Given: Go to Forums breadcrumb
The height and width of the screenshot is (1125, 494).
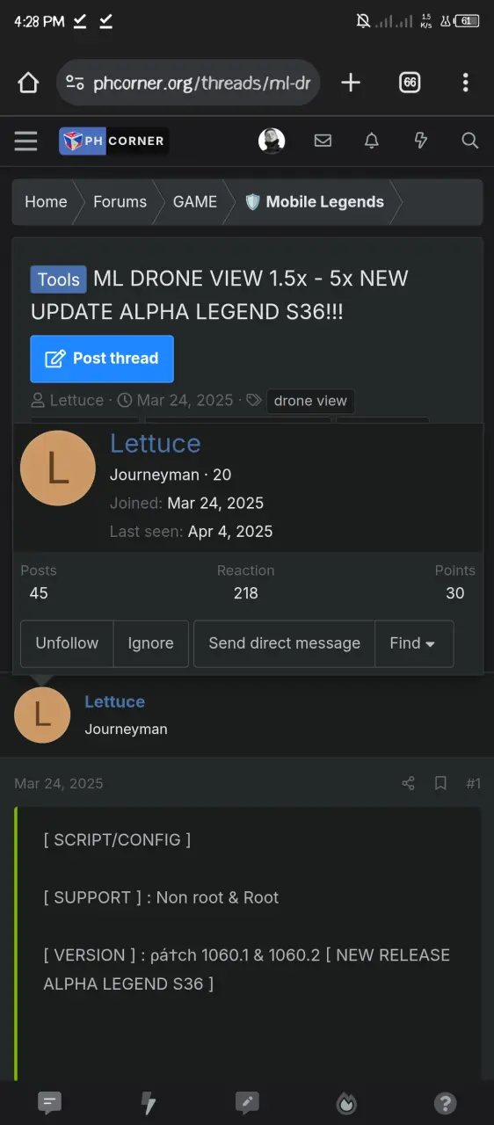Looking at the screenshot, I should click(120, 202).
